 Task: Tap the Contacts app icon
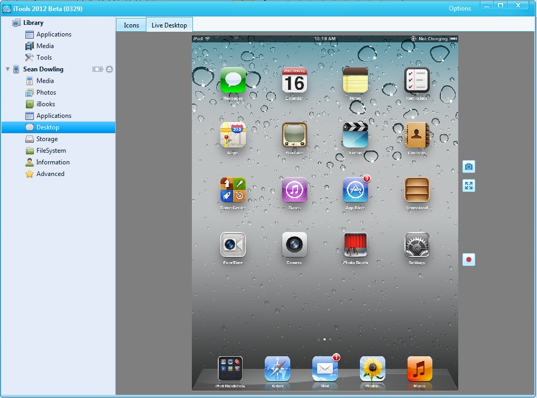point(416,135)
